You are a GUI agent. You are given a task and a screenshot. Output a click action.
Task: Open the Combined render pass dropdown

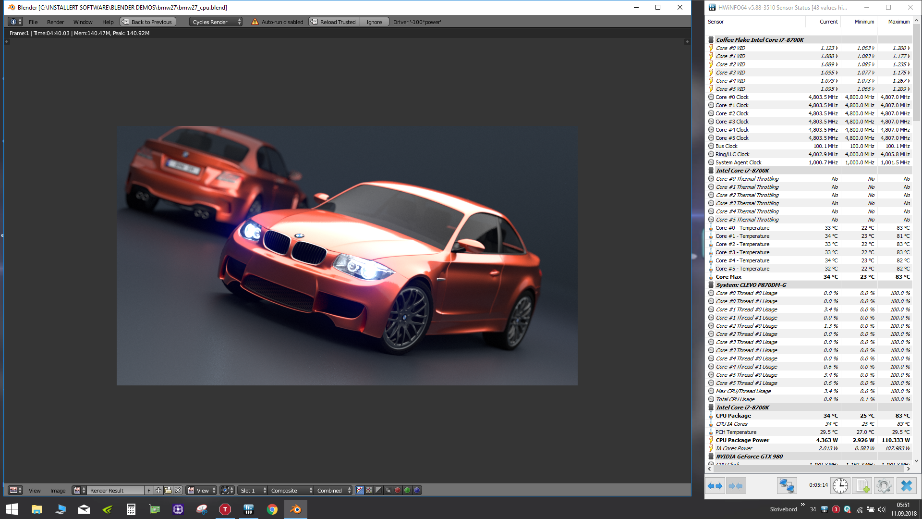333,490
